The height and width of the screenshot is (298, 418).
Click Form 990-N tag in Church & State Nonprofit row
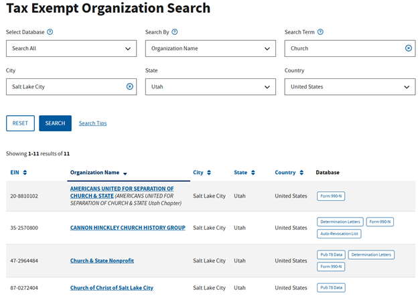click(331, 267)
